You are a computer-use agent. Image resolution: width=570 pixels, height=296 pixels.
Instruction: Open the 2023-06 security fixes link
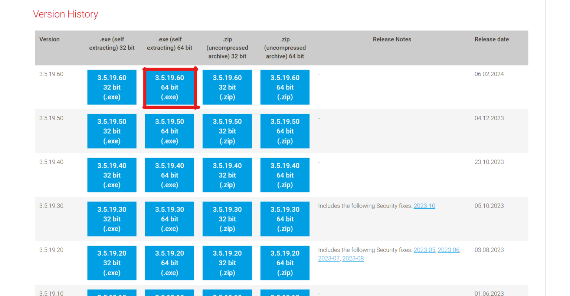click(x=448, y=250)
